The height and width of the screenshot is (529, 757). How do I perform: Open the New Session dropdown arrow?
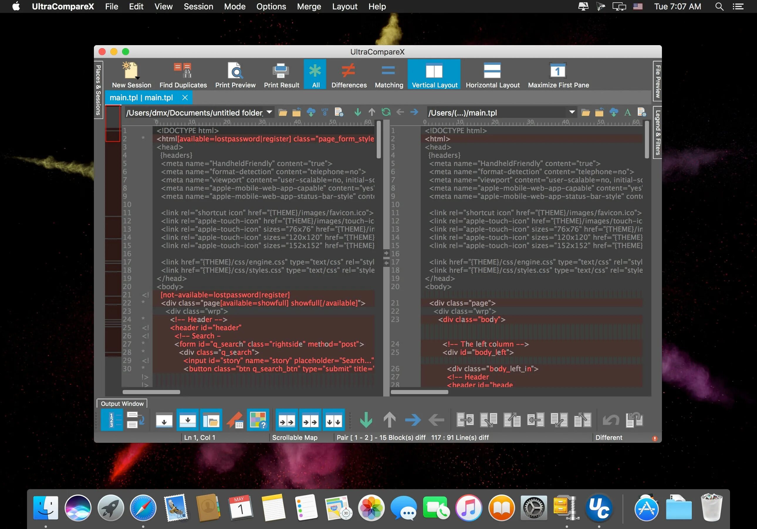pos(138,78)
